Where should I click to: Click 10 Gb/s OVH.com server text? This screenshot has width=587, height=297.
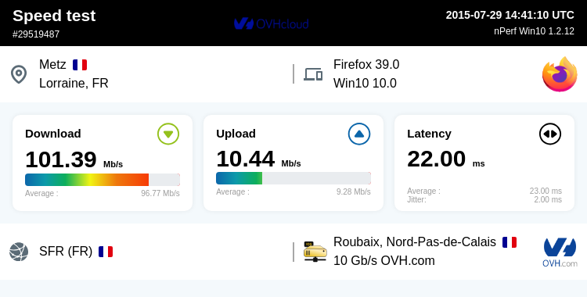(384, 261)
